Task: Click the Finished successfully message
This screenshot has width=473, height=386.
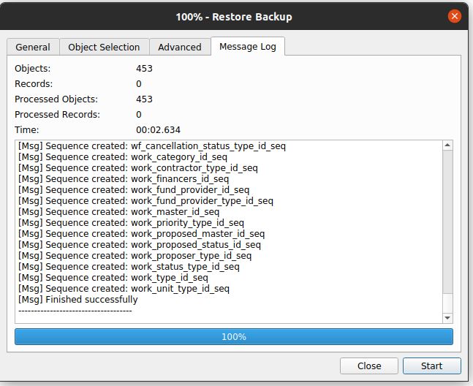Action: [x=77, y=300]
